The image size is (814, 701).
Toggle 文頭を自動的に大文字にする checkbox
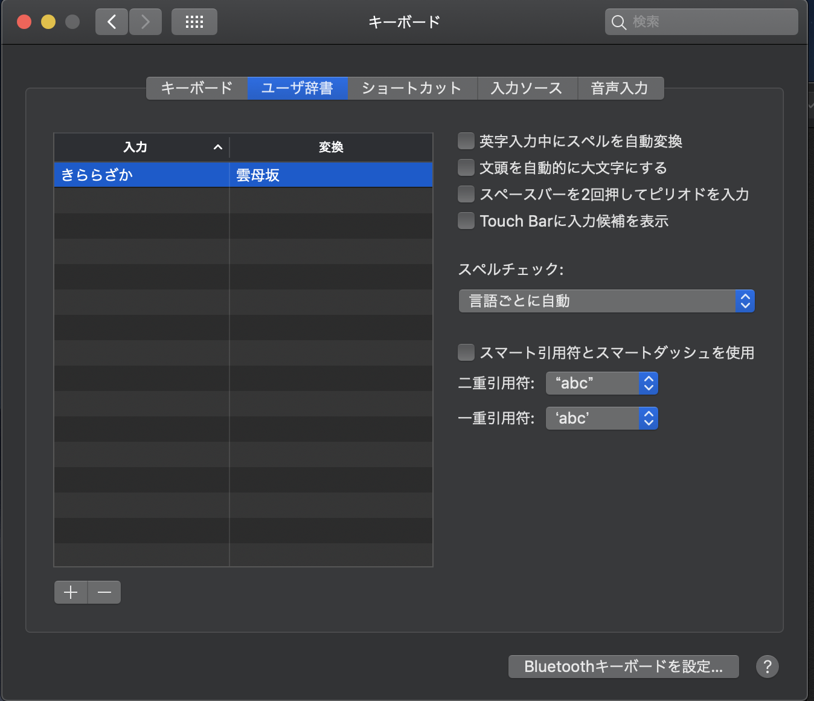tap(466, 167)
